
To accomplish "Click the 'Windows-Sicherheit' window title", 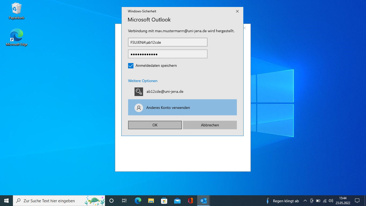I will (x=142, y=11).
